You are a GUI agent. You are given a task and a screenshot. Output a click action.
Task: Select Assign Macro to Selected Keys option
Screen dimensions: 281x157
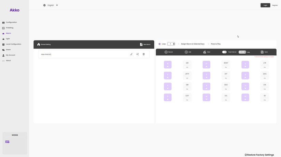179,44
